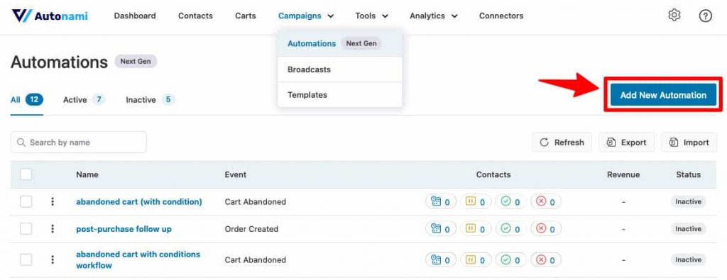Viewport: 727px width, 280px height.
Task: Expand the Tools dropdown menu
Action: coord(371,16)
